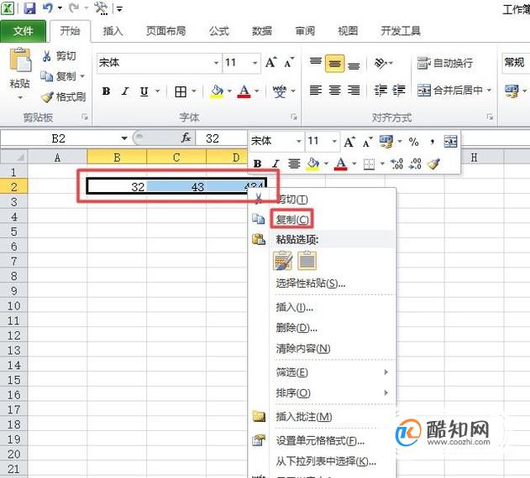
Task: Choose 删除(D)... from context menu
Action: pyautogui.click(x=296, y=327)
